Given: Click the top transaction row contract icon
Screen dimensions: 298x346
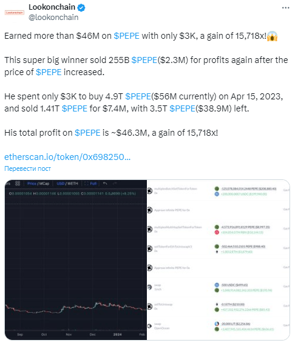Looking at the screenshot, I should [x=150, y=191].
